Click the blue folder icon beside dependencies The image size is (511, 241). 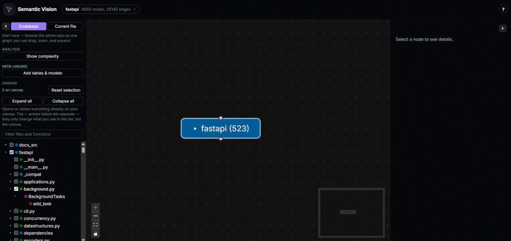21,233
